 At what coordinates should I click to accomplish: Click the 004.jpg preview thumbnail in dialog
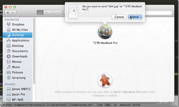[x=73, y=12]
